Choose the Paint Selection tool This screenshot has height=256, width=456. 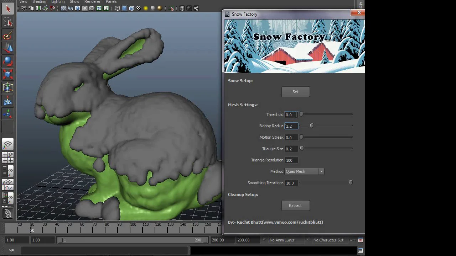8,36
